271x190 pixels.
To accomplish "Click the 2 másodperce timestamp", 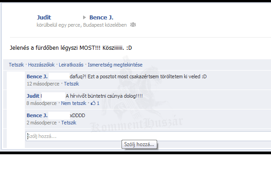I will 42,123.
